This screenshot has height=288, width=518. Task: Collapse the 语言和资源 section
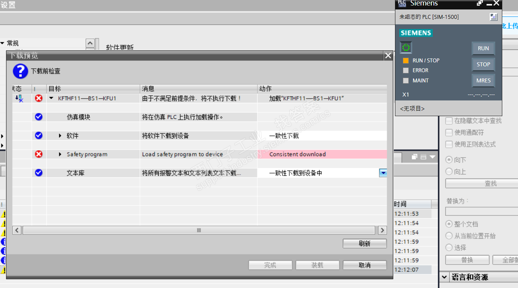pyautogui.click(x=444, y=277)
